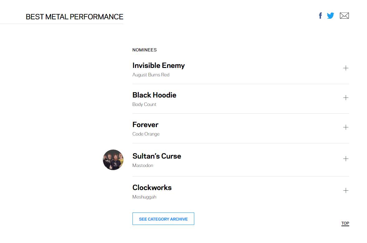This screenshot has height=243, width=367.
Task: Open the Forever nominee title
Action: tap(145, 125)
